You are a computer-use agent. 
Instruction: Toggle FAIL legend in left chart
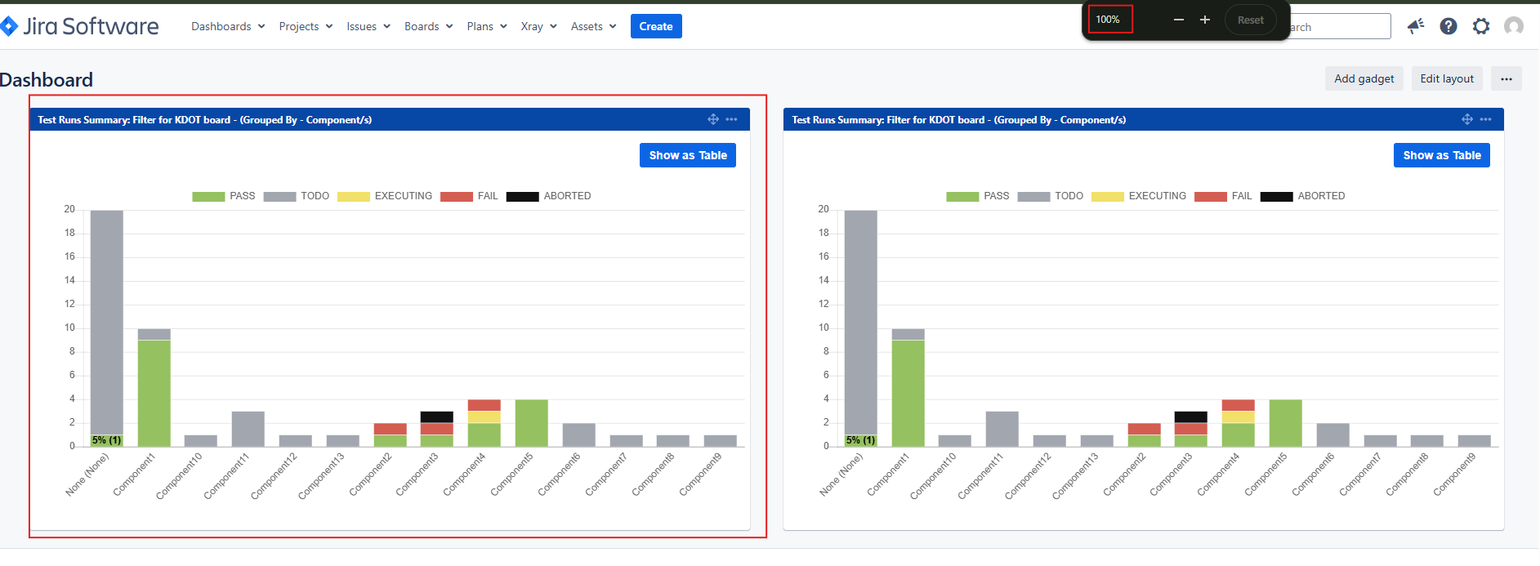469,196
